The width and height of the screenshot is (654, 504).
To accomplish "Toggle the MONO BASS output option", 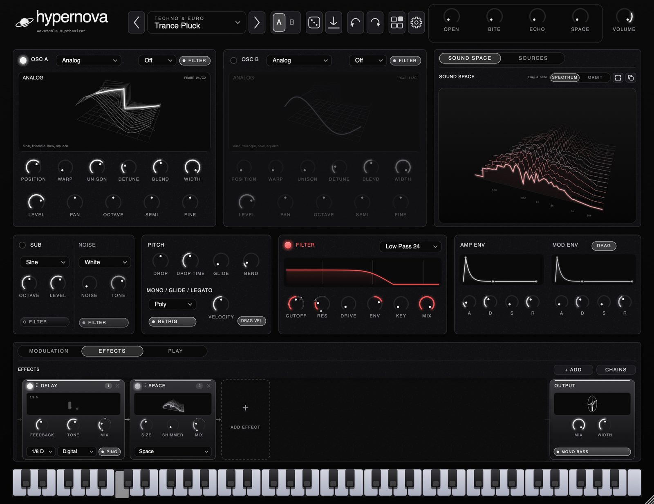I will [592, 452].
